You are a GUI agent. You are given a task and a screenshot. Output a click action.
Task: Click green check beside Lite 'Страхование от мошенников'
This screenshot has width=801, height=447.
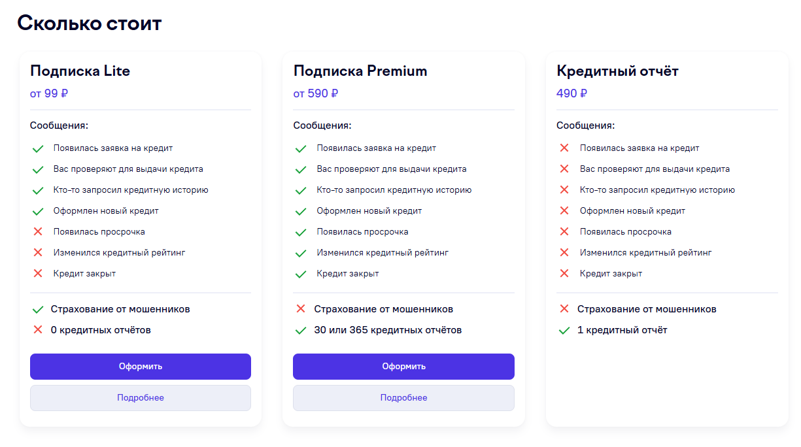click(38, 309)
